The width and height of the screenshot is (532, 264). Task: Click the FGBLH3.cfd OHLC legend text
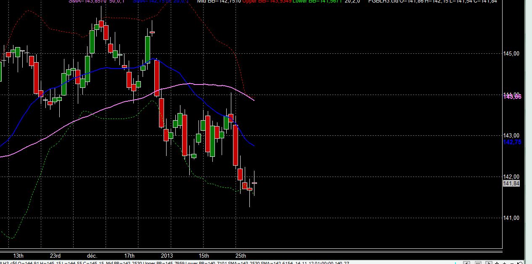(x=432, y=2)
